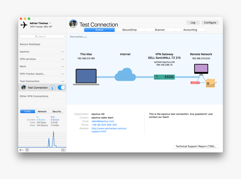Click the orange printer icon in Remote Network

(x=210, y=83)
